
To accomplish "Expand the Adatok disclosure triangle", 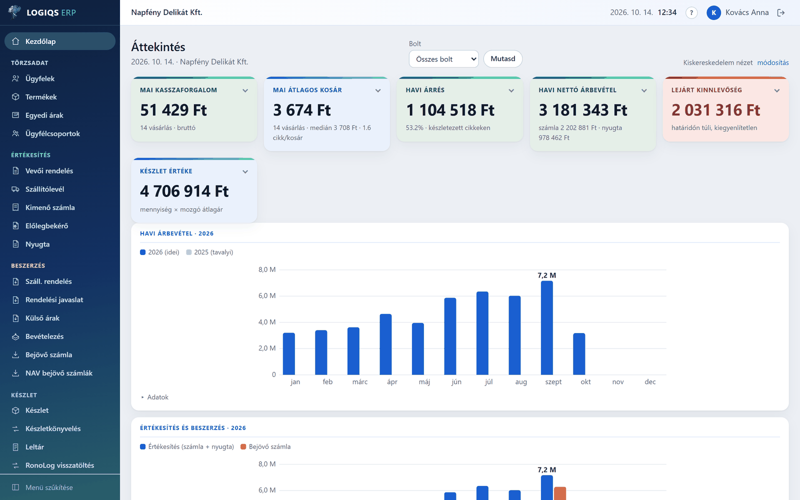I will click(x=142, y=397).
